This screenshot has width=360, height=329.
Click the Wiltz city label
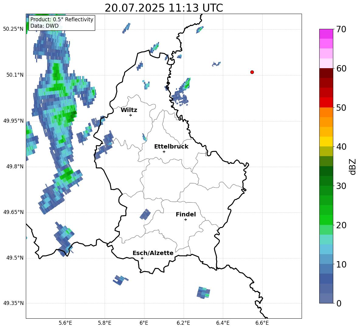pos(129,110)
